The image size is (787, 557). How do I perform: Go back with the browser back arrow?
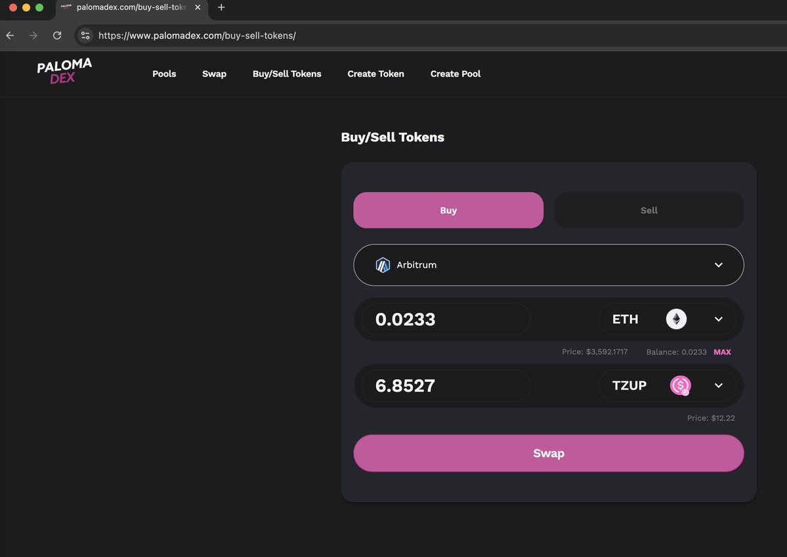[x=10, y=35]
